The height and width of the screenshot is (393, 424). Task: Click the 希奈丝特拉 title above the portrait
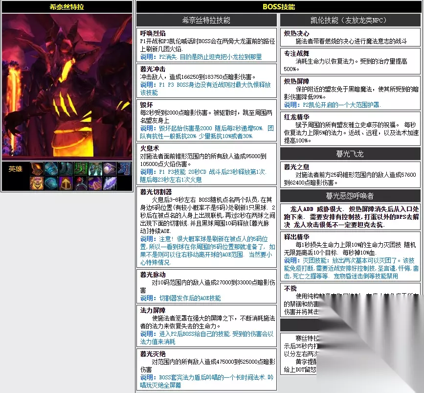(x=67, y=7)
